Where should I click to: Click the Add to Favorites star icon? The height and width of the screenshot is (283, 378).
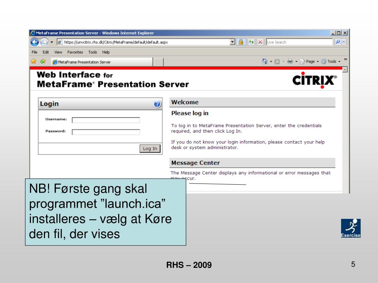pos(43,62)
